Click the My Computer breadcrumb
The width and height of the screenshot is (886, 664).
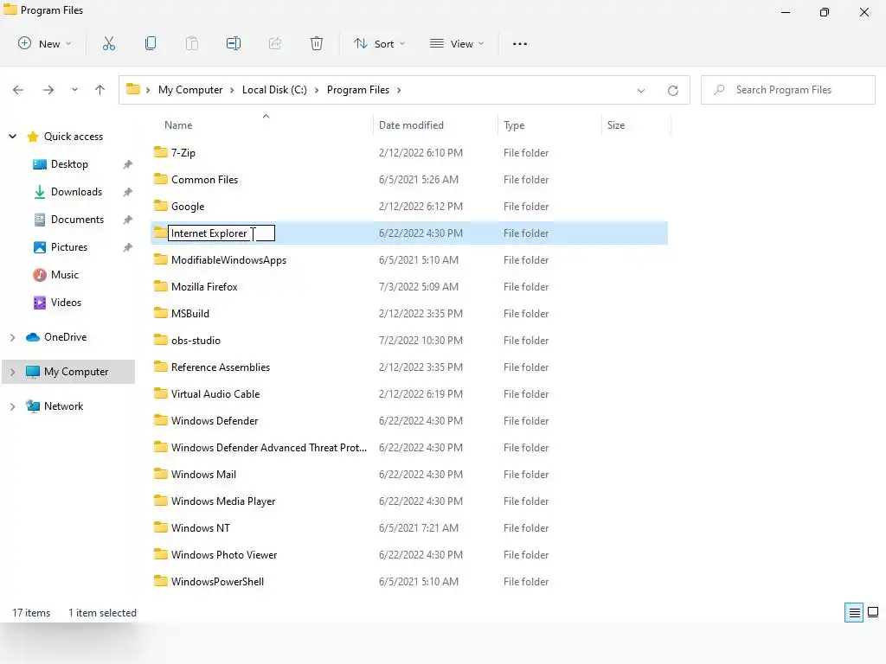point(190,90)
